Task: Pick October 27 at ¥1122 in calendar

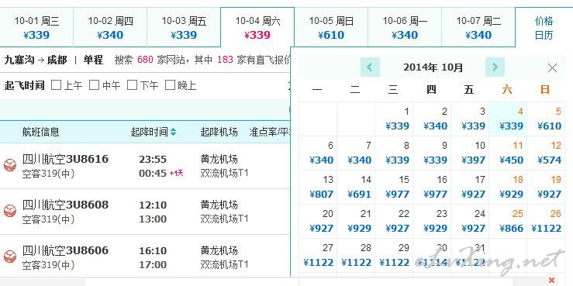Action: point(318,255)
